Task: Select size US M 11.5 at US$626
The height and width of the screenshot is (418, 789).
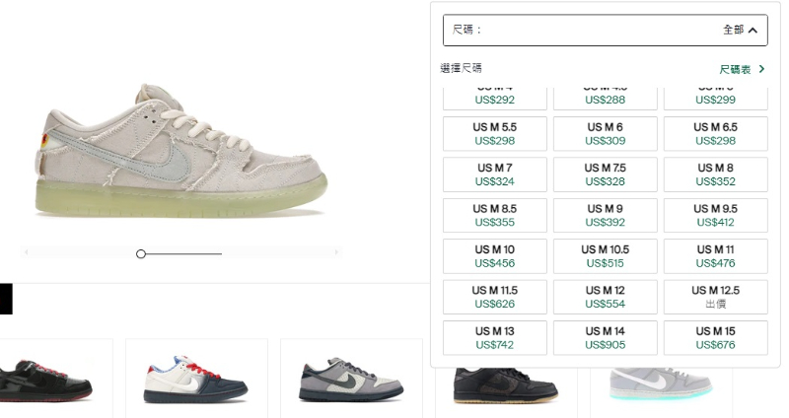Action: click(495, 297)
